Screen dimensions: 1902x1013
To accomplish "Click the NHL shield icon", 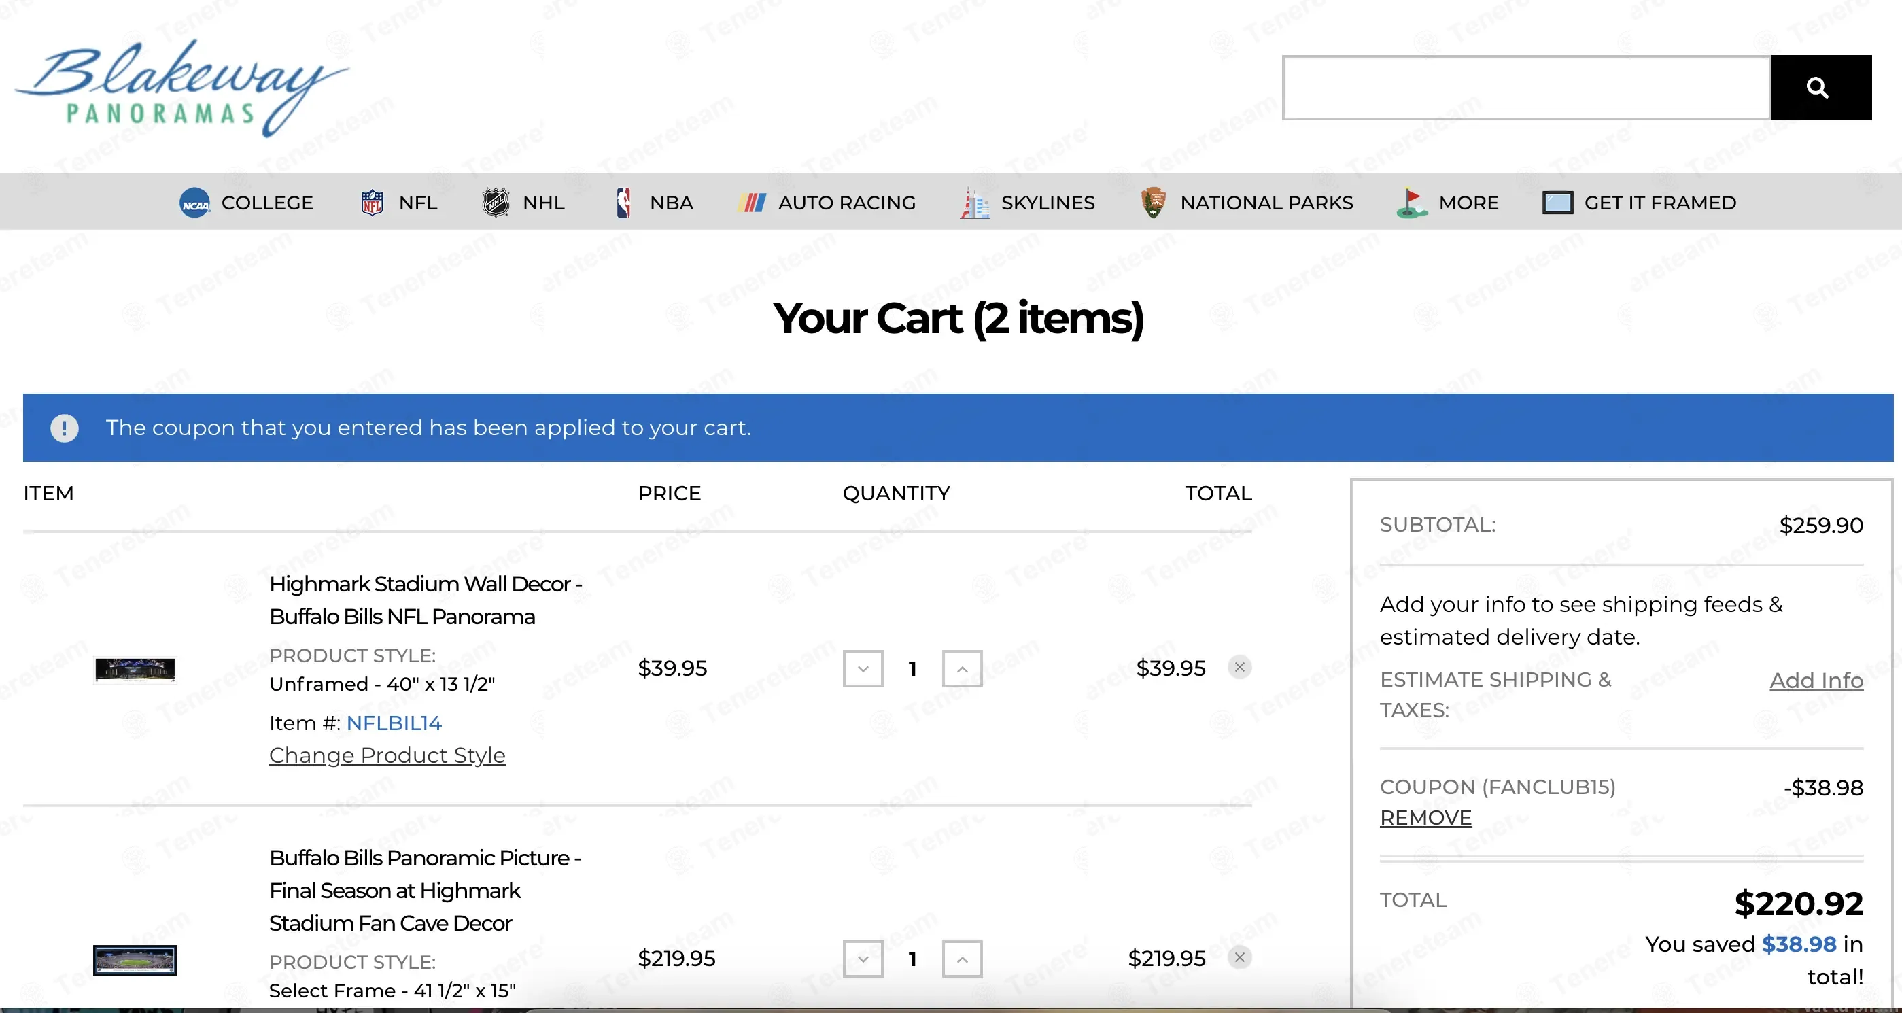I will pyautogui.click(x=496, y=203).
